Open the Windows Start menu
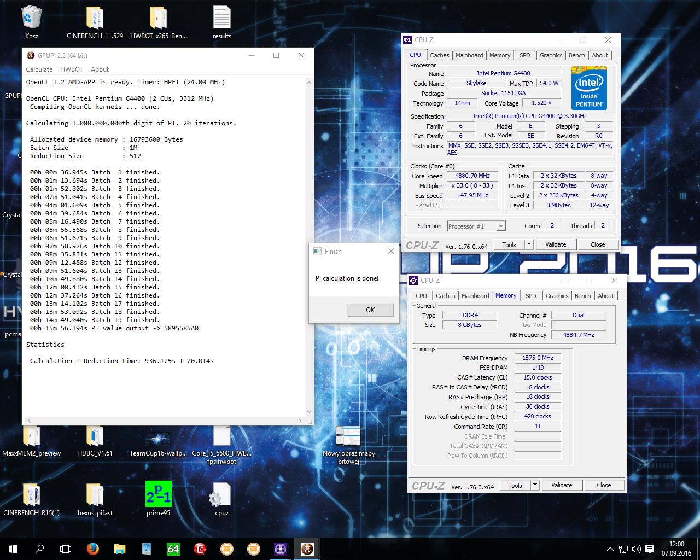The height and width of the screenshot is (560, 700). [x=13, y=549]
